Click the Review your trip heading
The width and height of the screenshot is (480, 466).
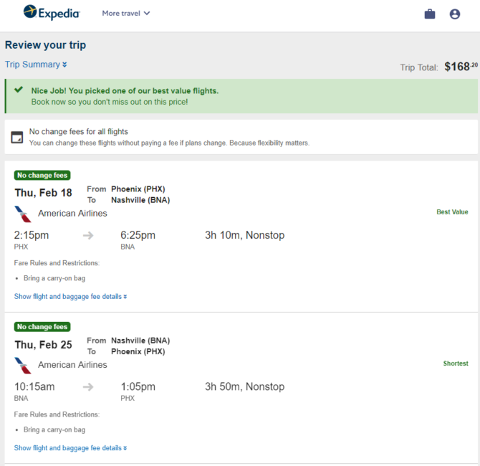tap(45, 45)
